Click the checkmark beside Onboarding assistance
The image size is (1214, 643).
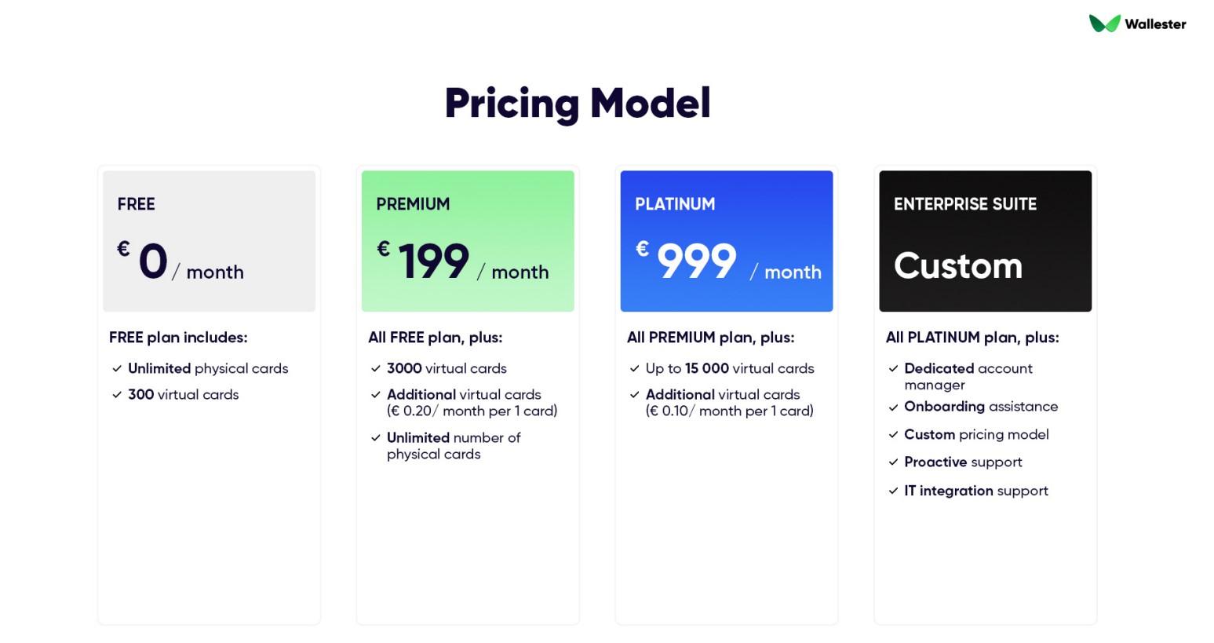[893, 407]
